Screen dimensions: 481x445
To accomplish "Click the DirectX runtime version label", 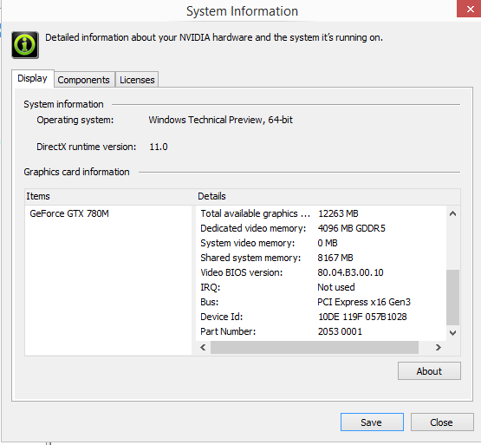I will (86, 147).
